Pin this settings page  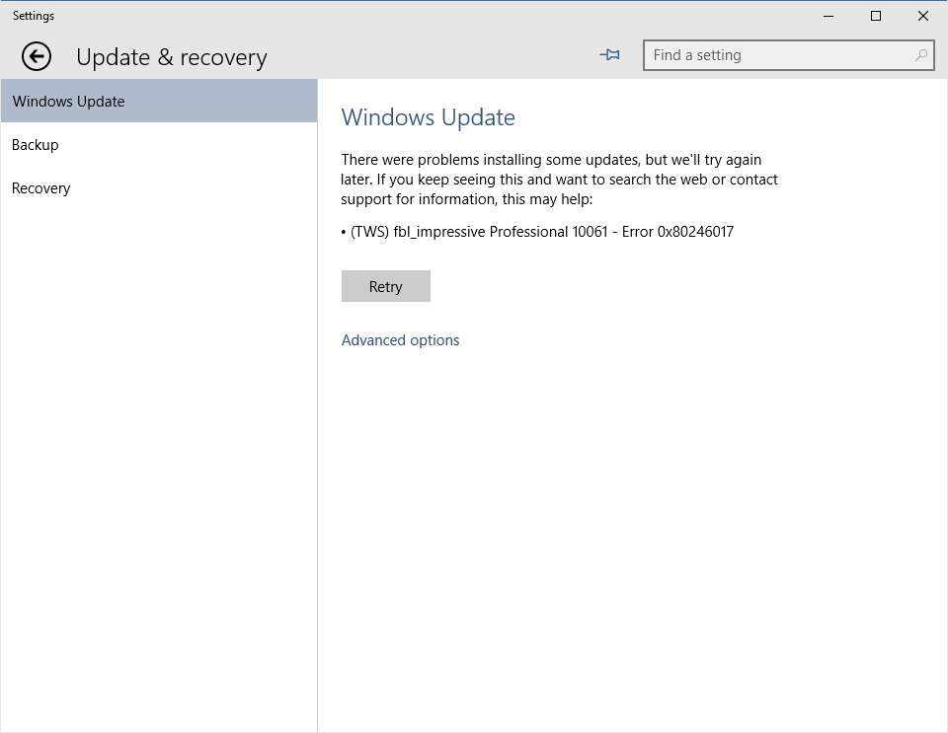click(x=609, y=55)
